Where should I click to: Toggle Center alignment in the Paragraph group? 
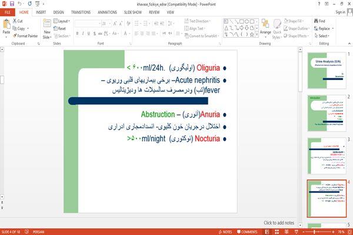point(142,34)
